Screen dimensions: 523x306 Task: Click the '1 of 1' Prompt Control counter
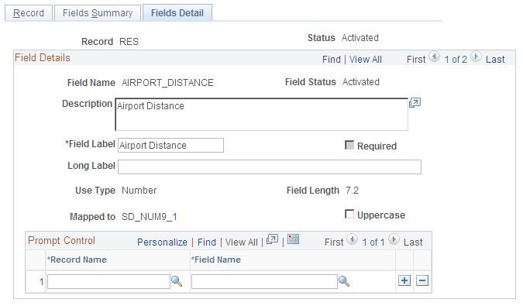[x=373, y=242]
